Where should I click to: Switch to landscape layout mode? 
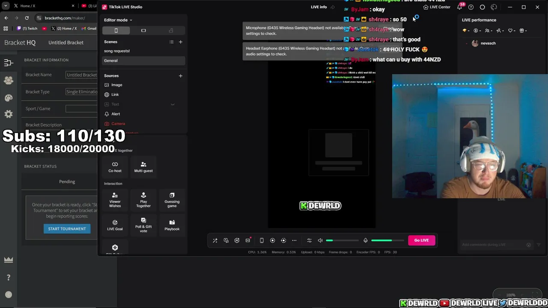pyautogui.click(x=143, y=30)
